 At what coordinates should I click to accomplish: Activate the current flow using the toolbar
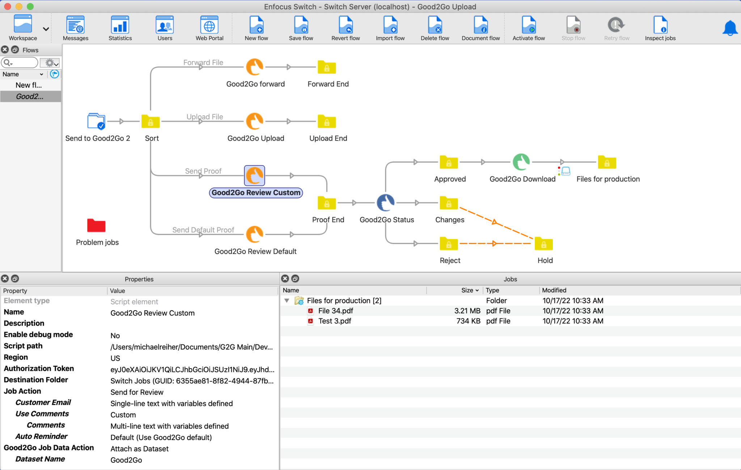click(x=528, y=27)
